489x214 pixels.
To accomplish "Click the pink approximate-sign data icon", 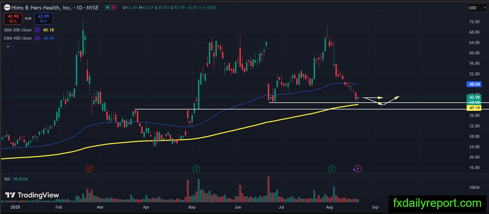I will (x=114, y=8).
